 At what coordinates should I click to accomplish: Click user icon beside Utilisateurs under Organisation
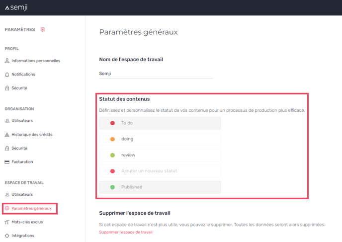tap(7, 121)
